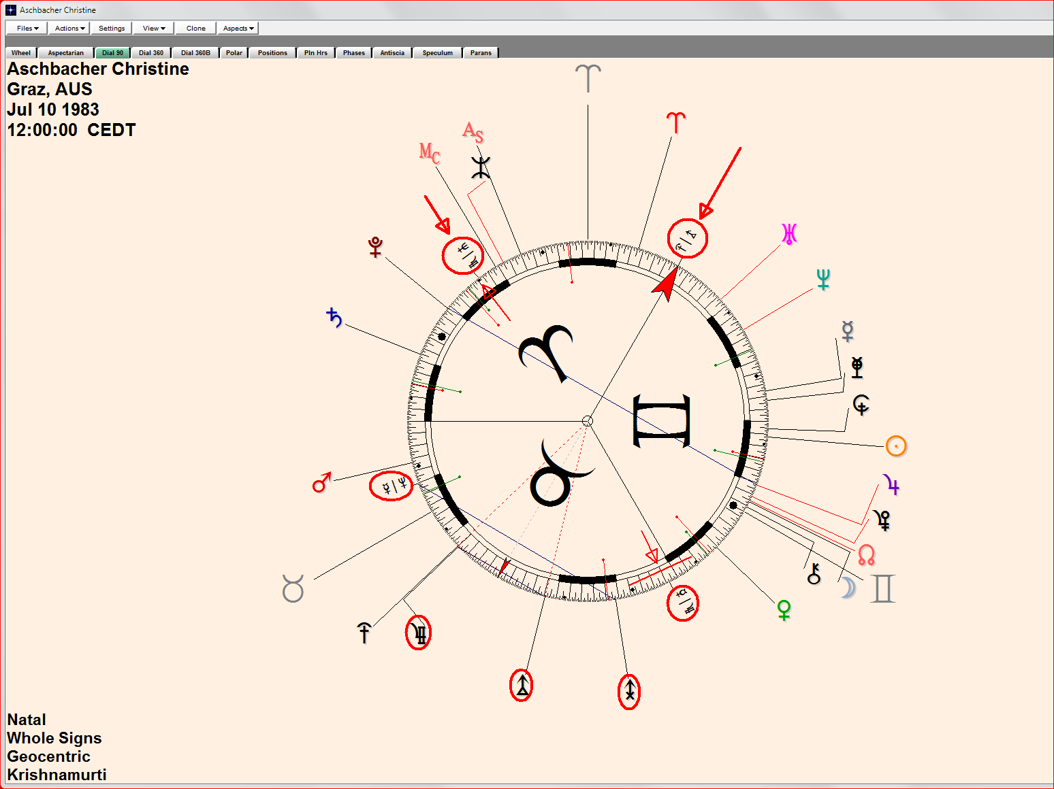Click the Kronos glyph above the Sun

pos(861,405)
